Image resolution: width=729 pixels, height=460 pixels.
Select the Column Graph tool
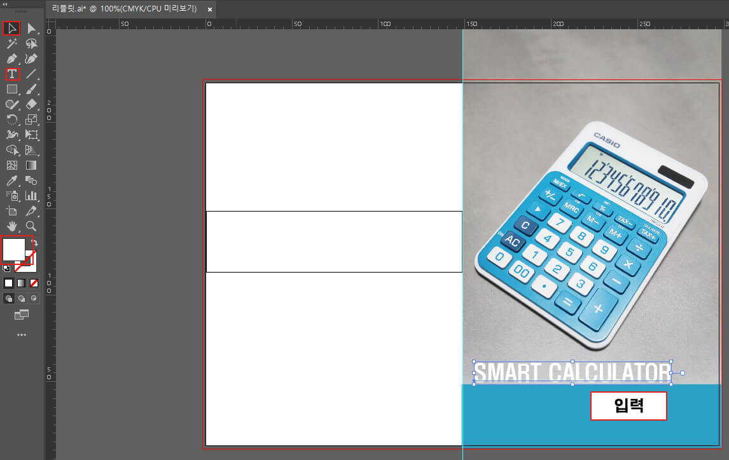[31, 196]
